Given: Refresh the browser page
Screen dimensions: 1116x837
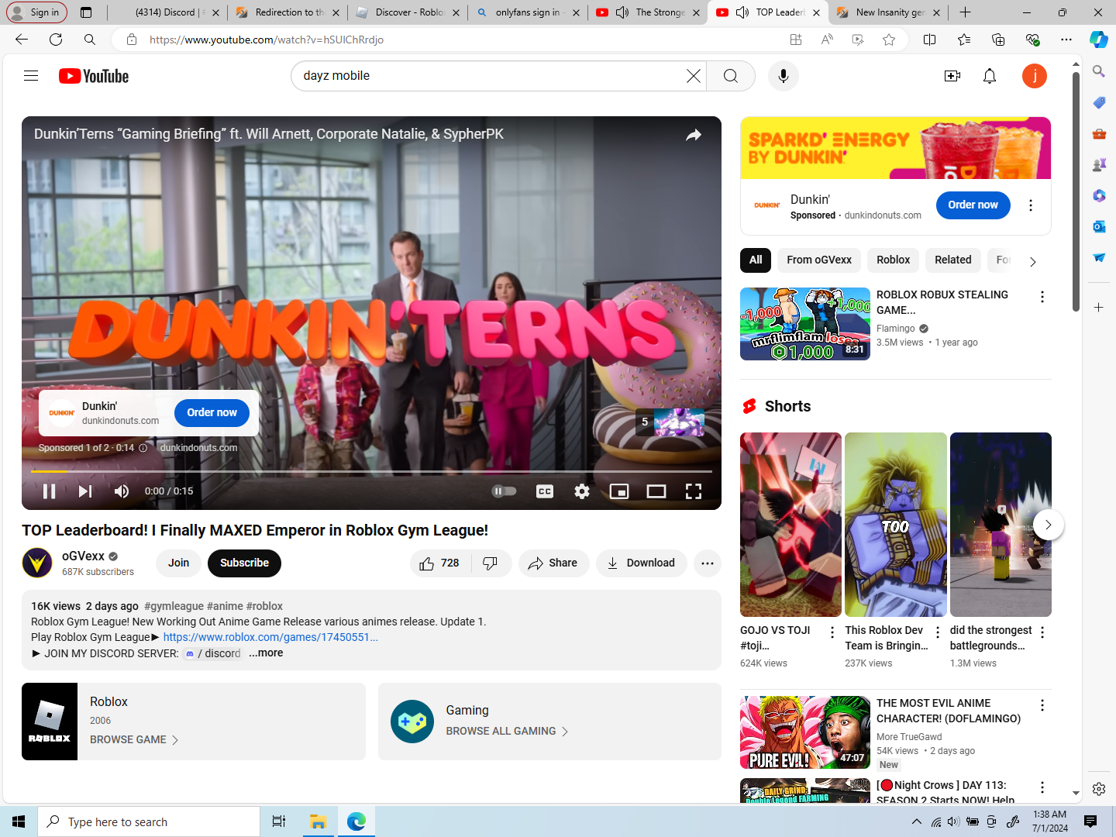Looking at the screenshot, I should 56,40.
